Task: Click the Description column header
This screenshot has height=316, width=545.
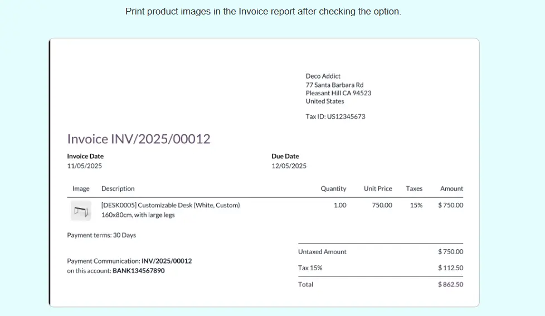Action: point(118,188)
